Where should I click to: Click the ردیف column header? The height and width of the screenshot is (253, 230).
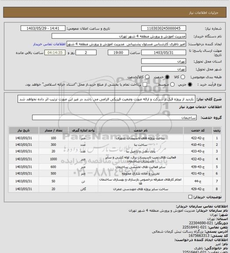click(217, 130)
